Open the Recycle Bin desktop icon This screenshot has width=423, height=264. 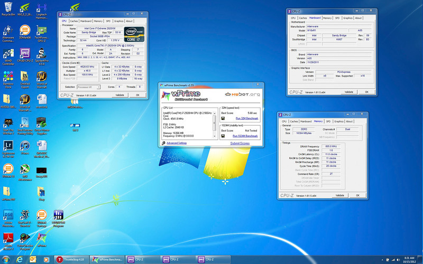click(8, 9)
